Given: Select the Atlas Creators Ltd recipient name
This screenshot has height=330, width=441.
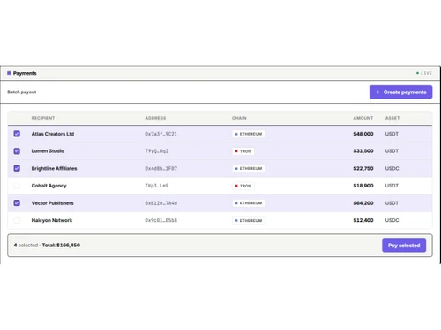Looking at the screenshot, I should [53, 134].
